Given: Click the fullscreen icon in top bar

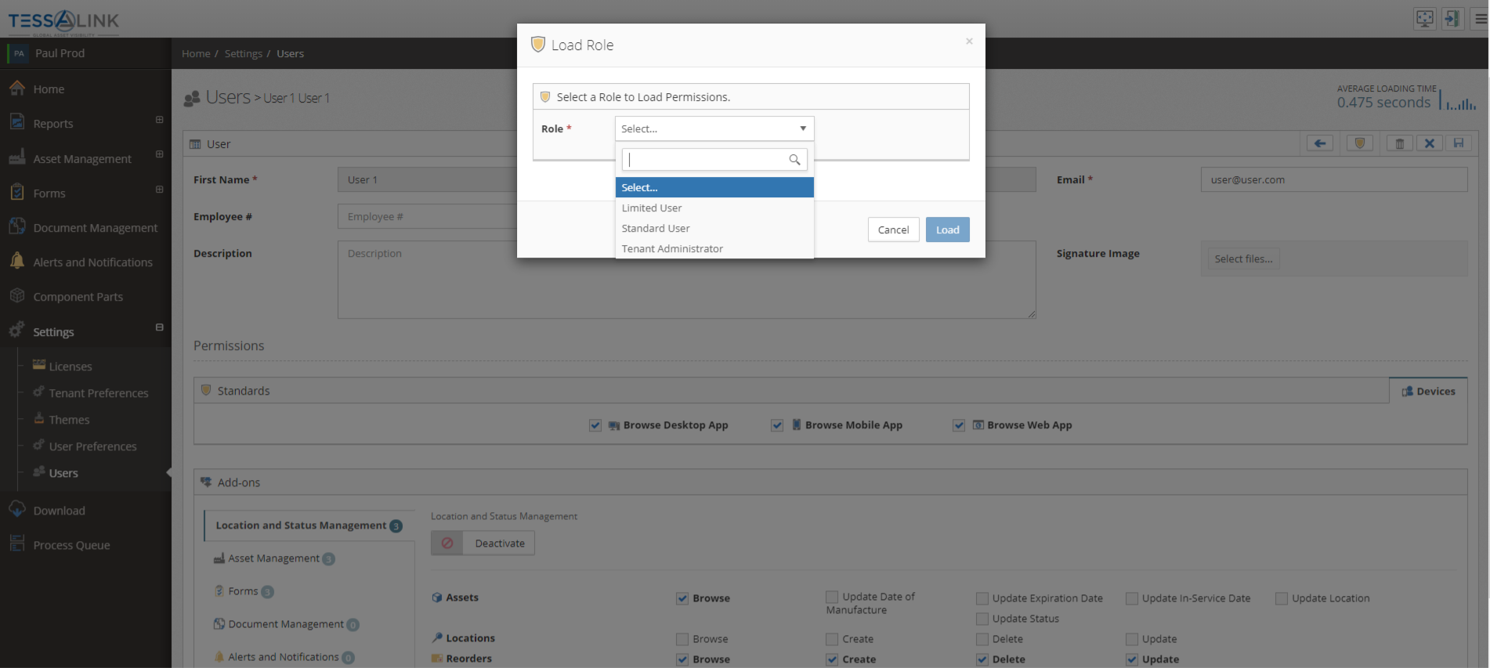Looking at the screenshot, I should (1425, 19).
